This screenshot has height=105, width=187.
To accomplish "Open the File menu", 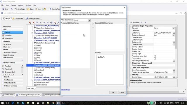I will [2, 5].
